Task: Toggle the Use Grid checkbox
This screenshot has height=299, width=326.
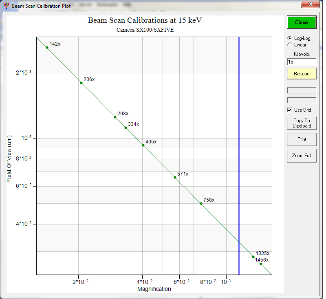Action: [x=290, y=110]
